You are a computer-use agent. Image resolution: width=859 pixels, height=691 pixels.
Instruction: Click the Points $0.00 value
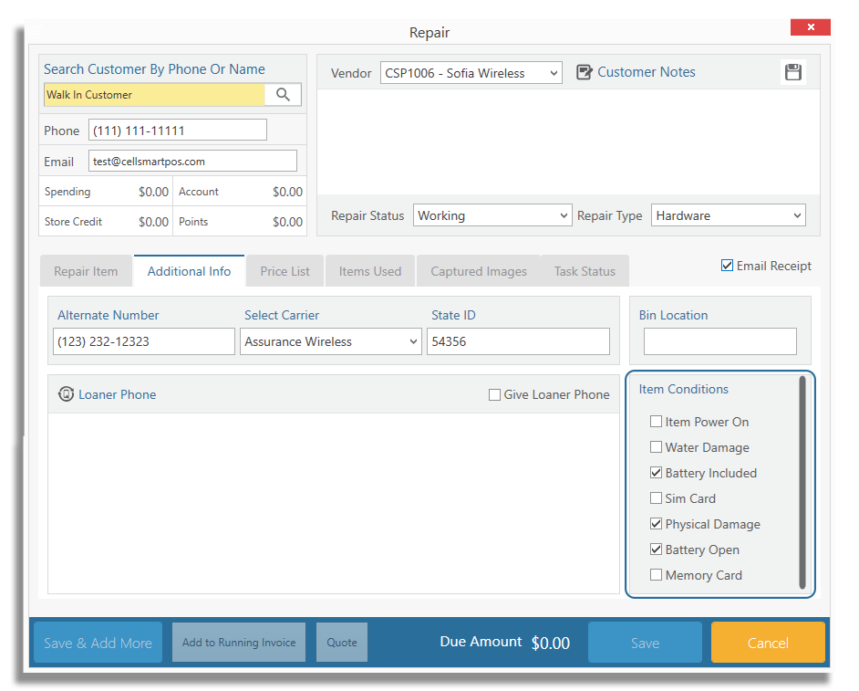(x=287, y=222)
